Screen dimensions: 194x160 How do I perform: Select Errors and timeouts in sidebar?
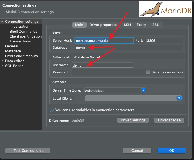(x=21, y=56)
